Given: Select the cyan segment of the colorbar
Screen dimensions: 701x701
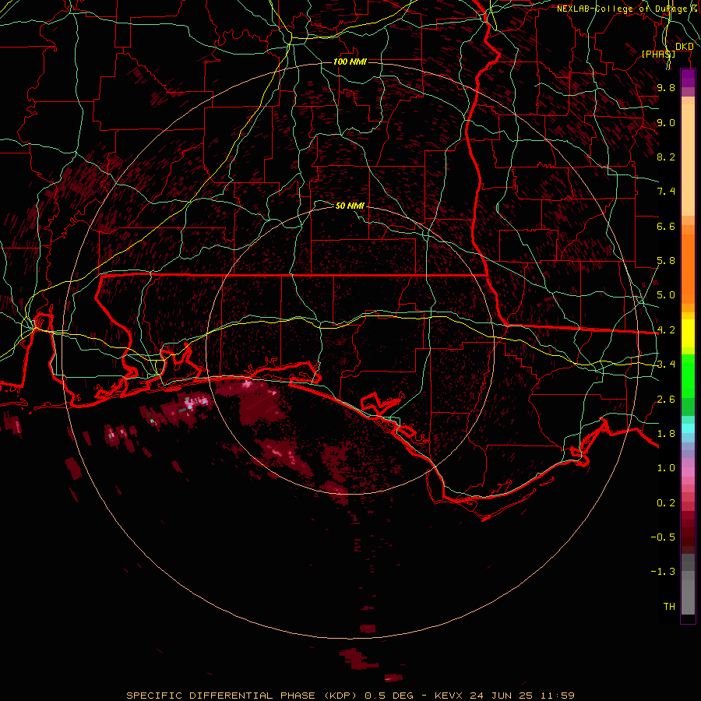Looking at the screenshot, I should click(x=688, y=428).
